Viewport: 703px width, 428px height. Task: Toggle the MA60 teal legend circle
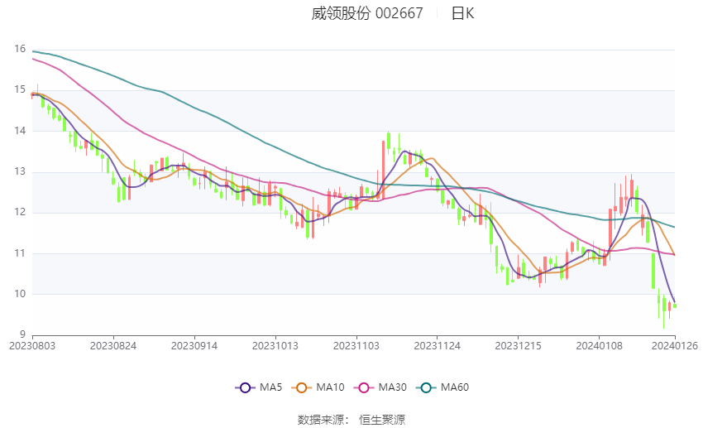tap(426, 387)
